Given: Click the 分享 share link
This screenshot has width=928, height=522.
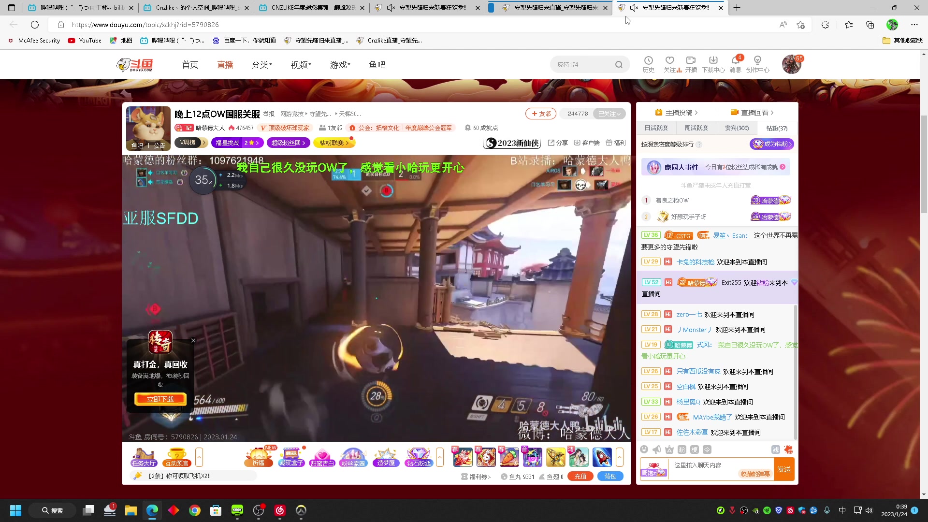Looking at the screenshot, I should click(x=558, y=143).
